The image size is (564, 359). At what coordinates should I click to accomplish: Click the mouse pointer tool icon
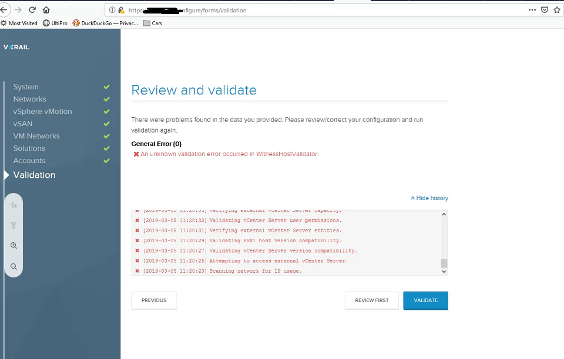pos(14,225)
